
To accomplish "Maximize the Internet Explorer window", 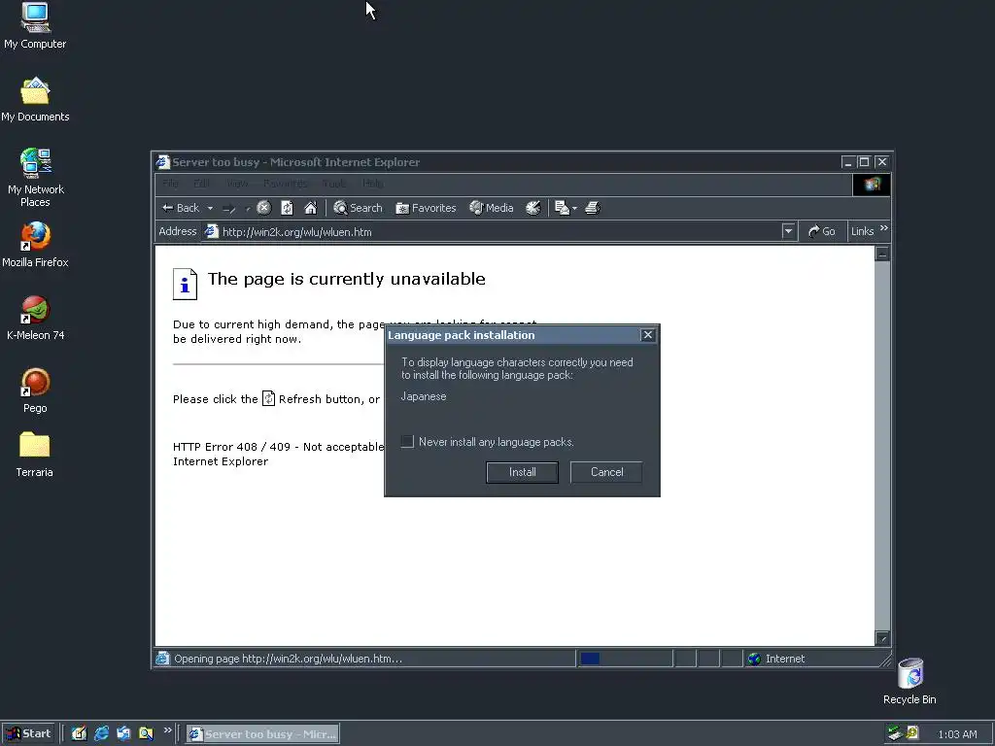I will pos(864,162).
